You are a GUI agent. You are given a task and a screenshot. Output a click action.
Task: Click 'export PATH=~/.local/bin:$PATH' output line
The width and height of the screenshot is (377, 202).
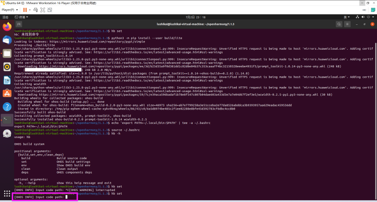pos(40,127)
